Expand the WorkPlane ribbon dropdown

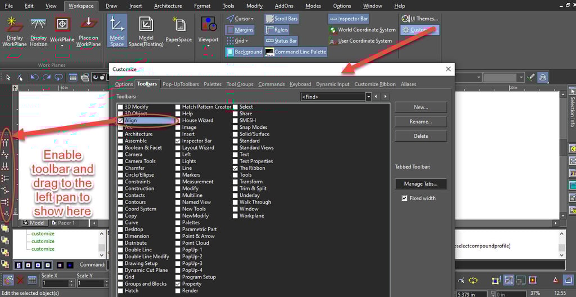coord(62,46)
